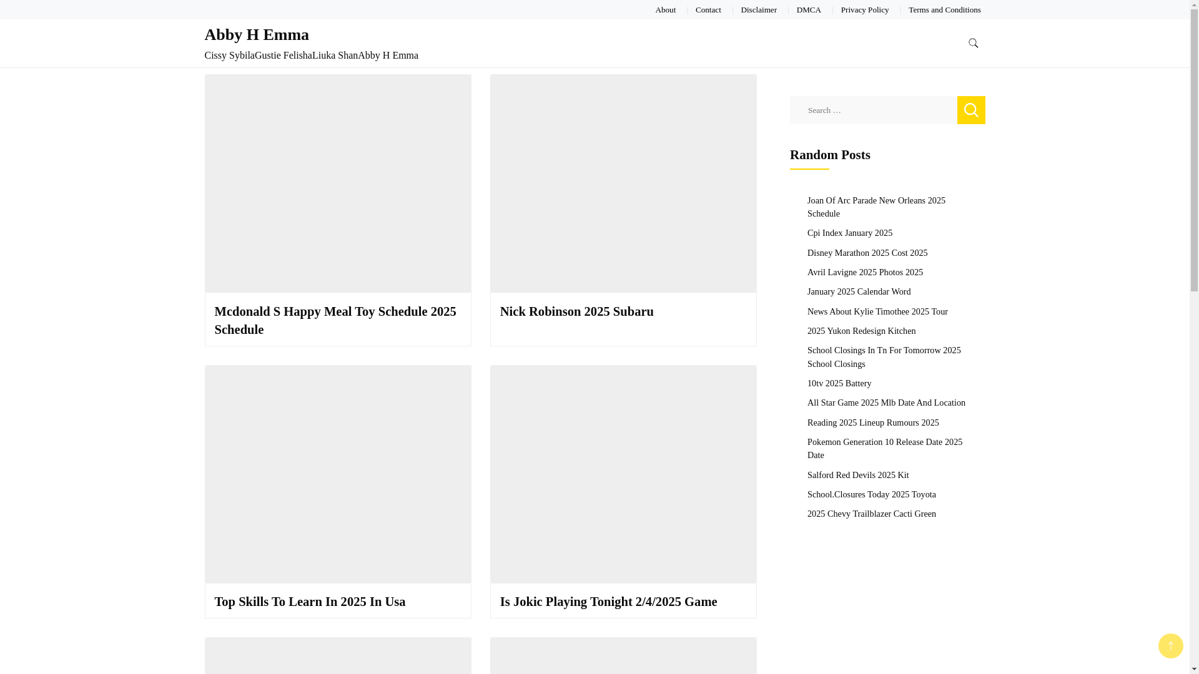The width and height of the screenshot is (1199, 674).
Task: Open School.Closures Today 2025 Toyota link
Action: (871, 494)
